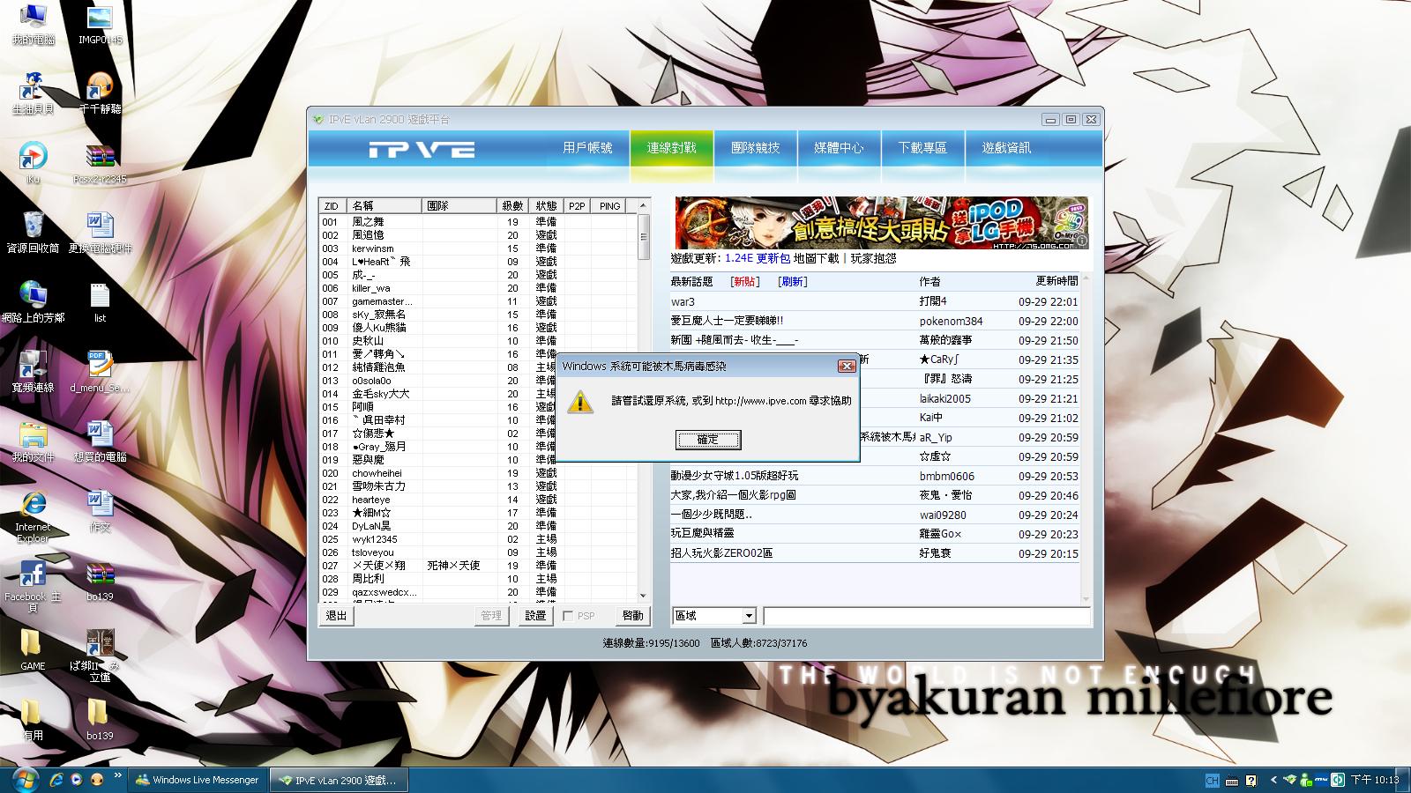Click the Messenger status icon in system tray
Viewport: 1411px width, 793px height.
coord(1305,780)
